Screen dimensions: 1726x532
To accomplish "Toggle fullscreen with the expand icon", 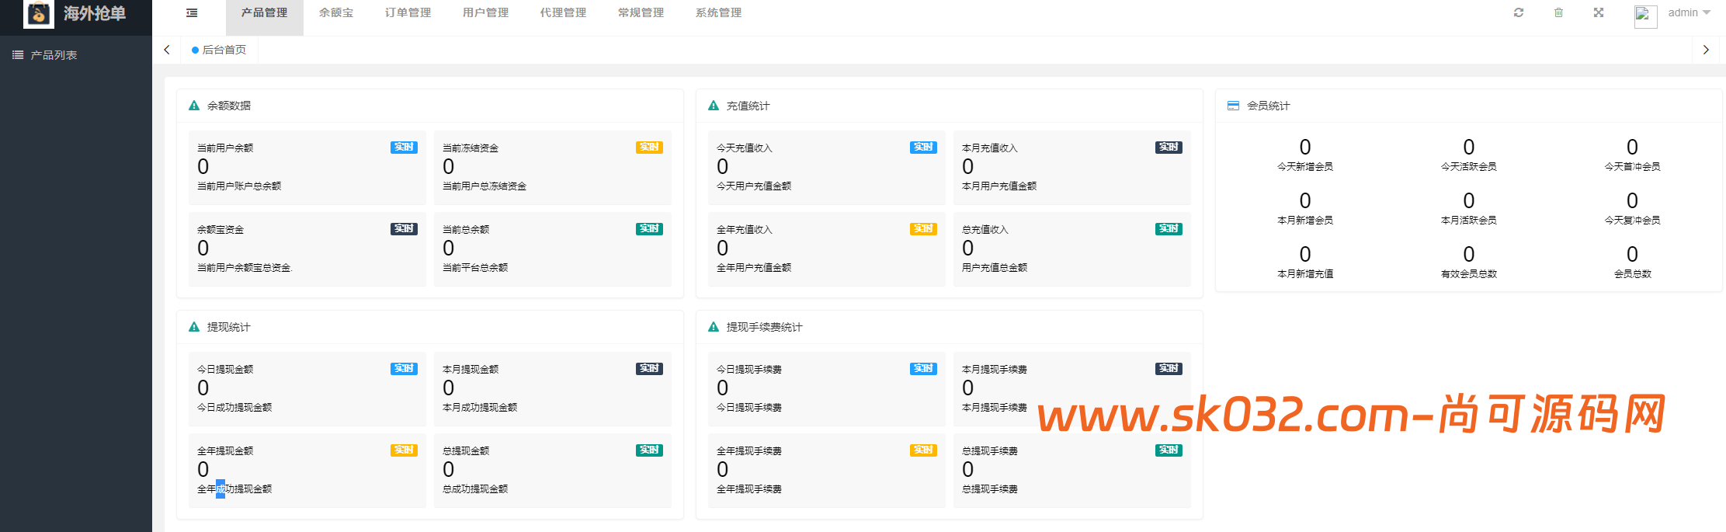I will point(1599,12).
